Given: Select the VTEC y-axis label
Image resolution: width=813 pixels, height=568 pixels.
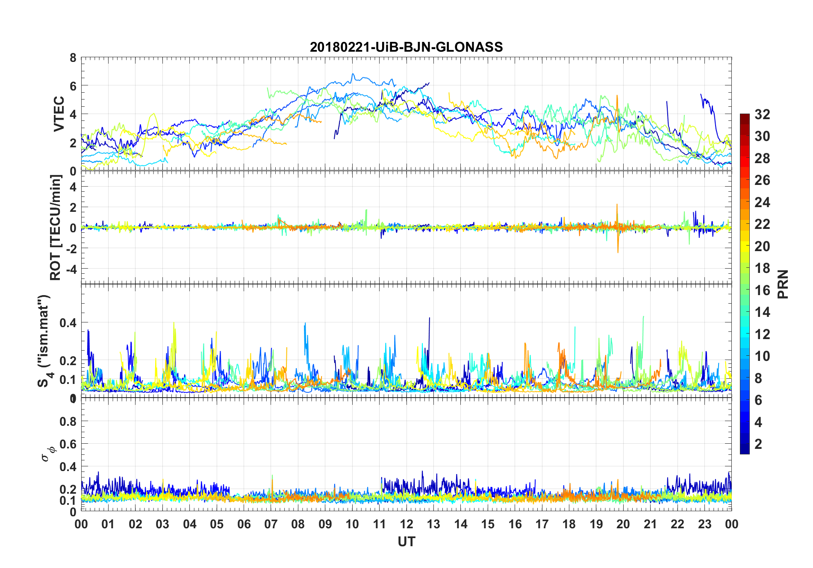Looking at the screenshot, I should 59,114.
